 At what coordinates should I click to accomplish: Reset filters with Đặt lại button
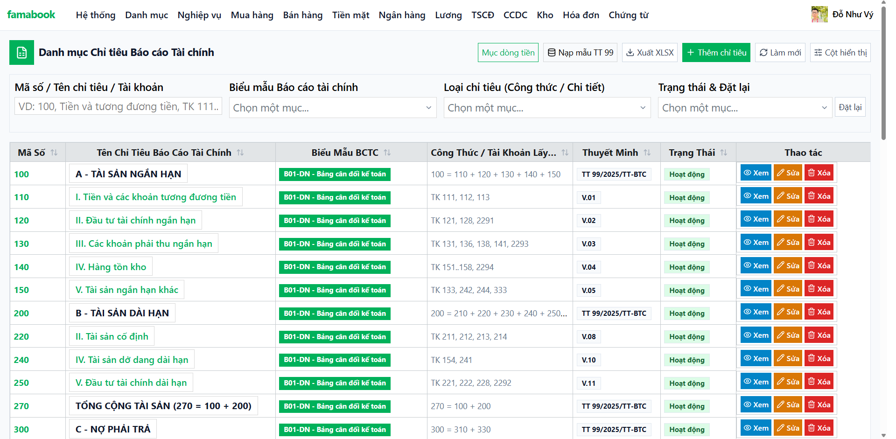pyautogui.click(x=850, y=107)
